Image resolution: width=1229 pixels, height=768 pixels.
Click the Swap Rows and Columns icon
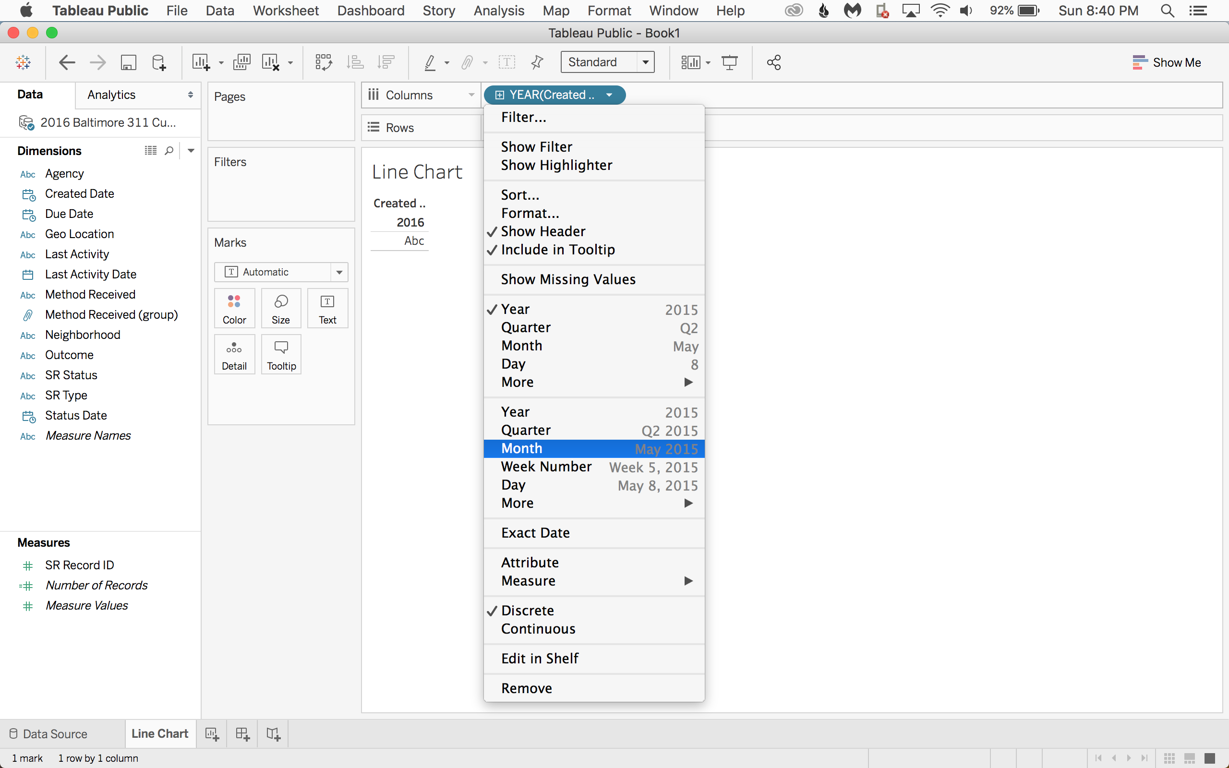[x=324, y=62]
